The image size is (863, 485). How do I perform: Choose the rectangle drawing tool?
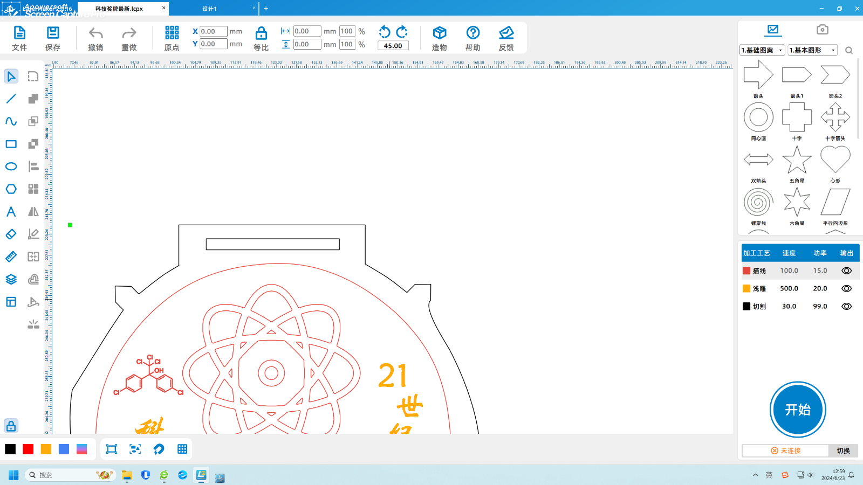[11, 144]
